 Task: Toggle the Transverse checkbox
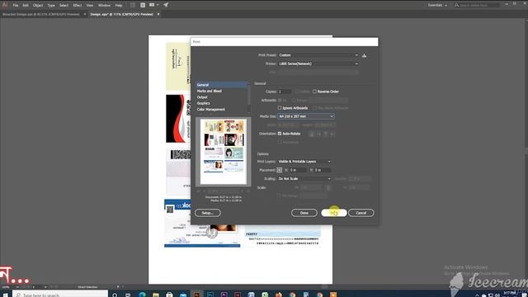(x=280, y=143)
